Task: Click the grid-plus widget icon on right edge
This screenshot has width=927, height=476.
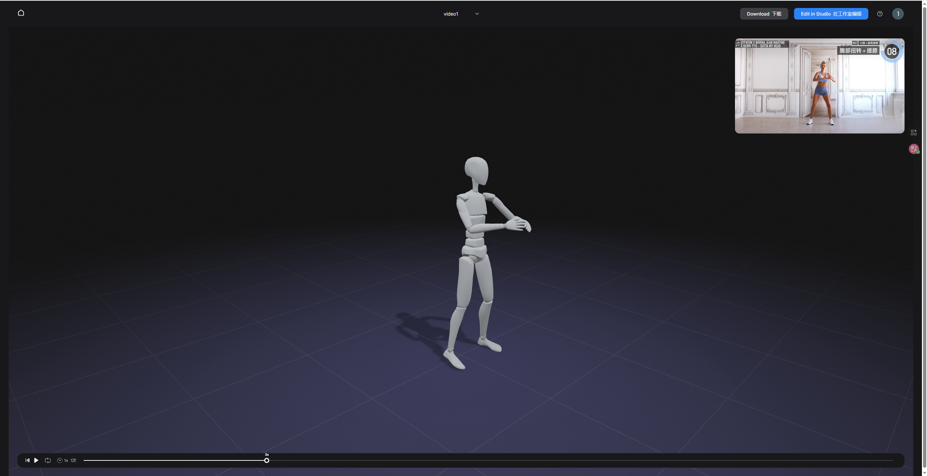Action: pyautogui.click(x=914, y=133)
